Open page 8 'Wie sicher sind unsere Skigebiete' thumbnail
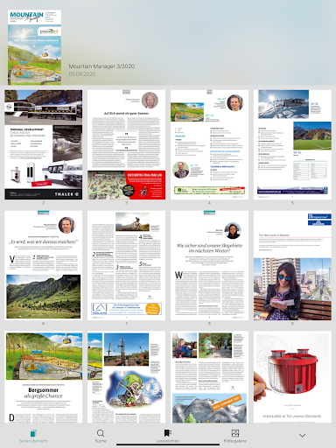Viewport: 336px width, 448px height. click(x=209, y=265)
